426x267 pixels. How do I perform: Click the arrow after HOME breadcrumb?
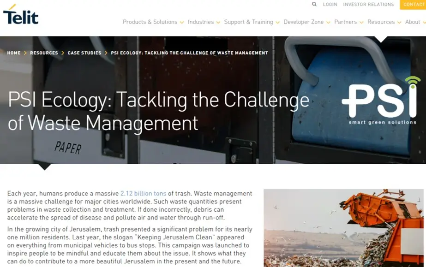(25, 53)
